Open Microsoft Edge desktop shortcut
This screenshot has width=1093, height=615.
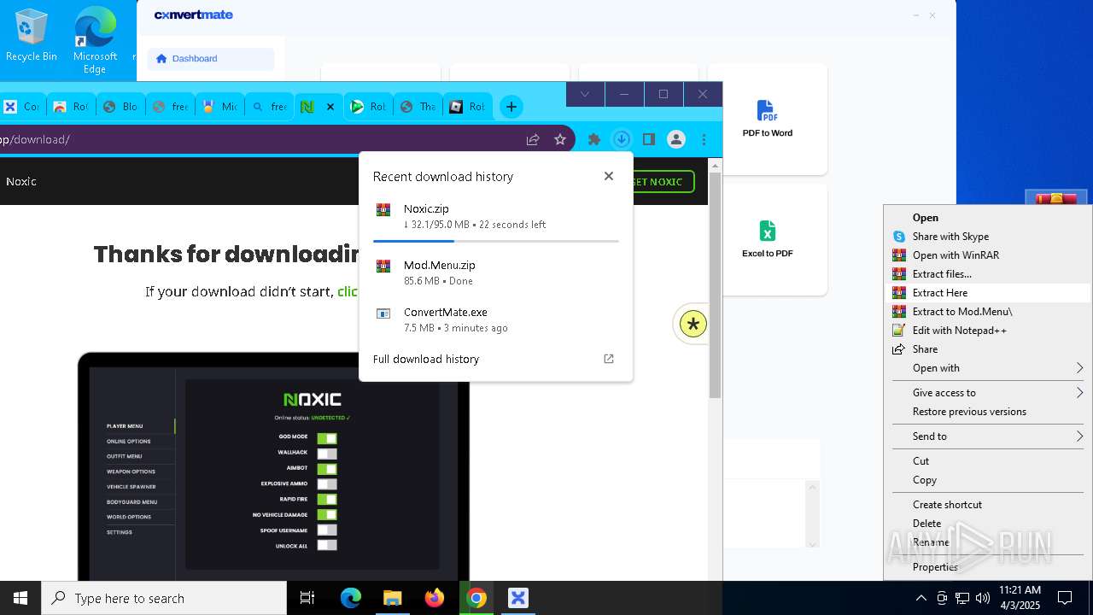[95, 39]
